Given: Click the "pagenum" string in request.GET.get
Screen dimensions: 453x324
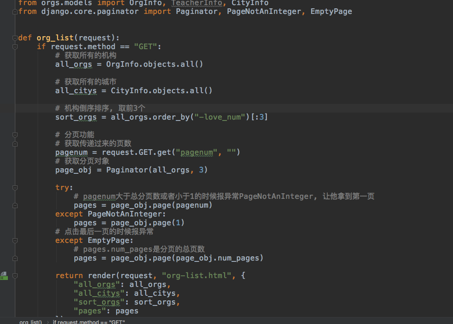Looking at the screenshot, I should [196, 152].
